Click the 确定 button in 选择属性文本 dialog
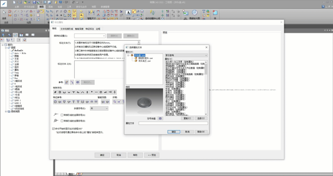The image size is (333, 176). (x=174, y=131)
